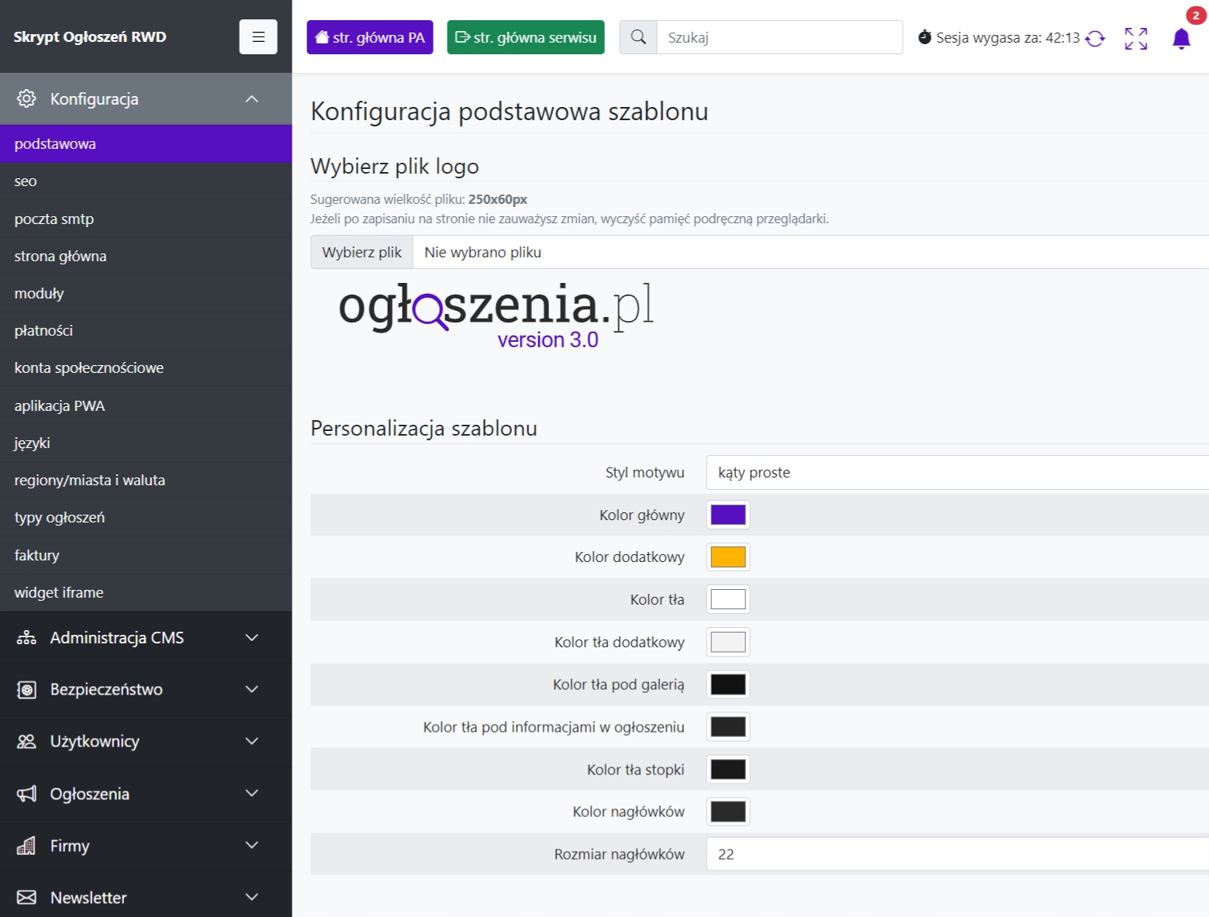Open the Kolor główny color picker
The image size is (1209, 917).
click(x=727, y=515)
